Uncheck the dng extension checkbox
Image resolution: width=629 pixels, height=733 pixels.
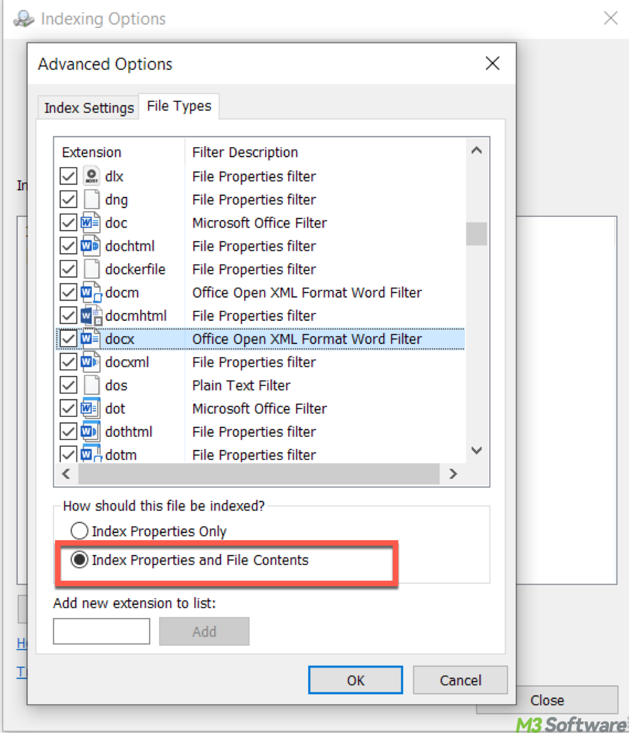tap(68, 199)
